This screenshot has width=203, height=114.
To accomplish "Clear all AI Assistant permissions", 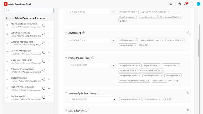I will pyautogui.click(x=143, y=45).
